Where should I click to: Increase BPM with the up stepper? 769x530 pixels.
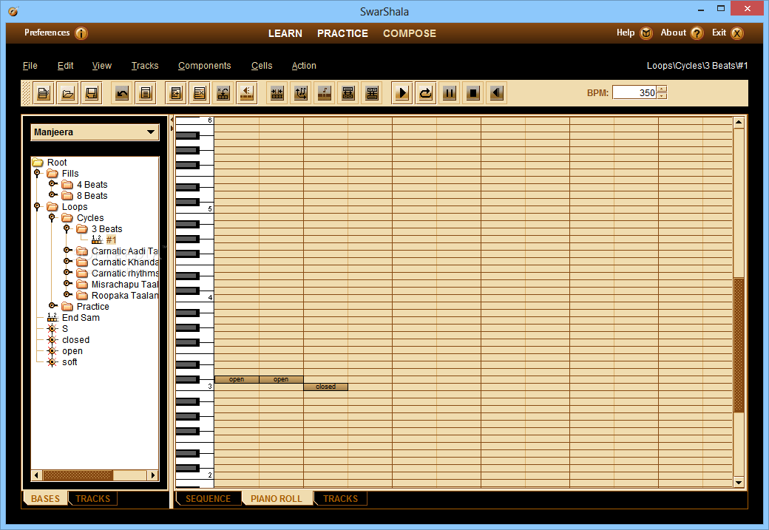click(662, 89)
